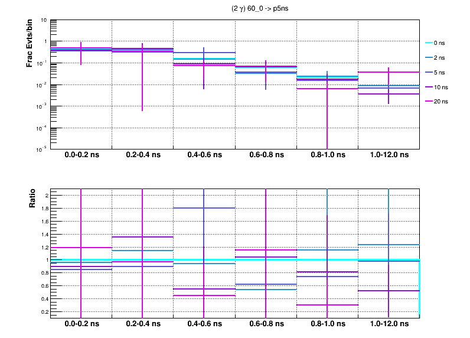Viewport: 470px width, 338px height.
Task: Click the purple 10 ns legend line
Action: tap(429, 87)
